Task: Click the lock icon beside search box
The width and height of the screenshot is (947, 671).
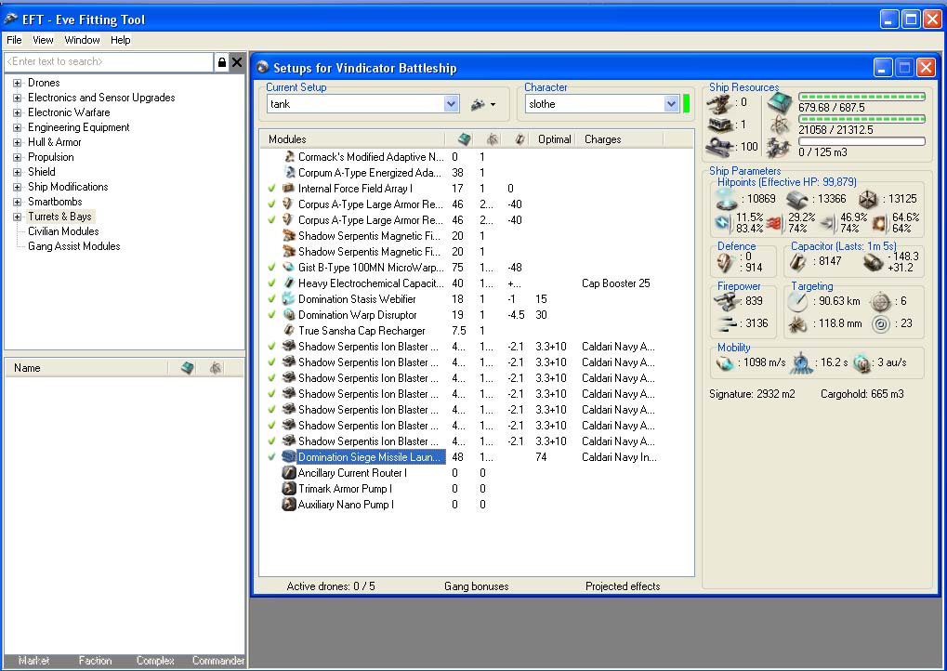Action: tap(222, 61)
